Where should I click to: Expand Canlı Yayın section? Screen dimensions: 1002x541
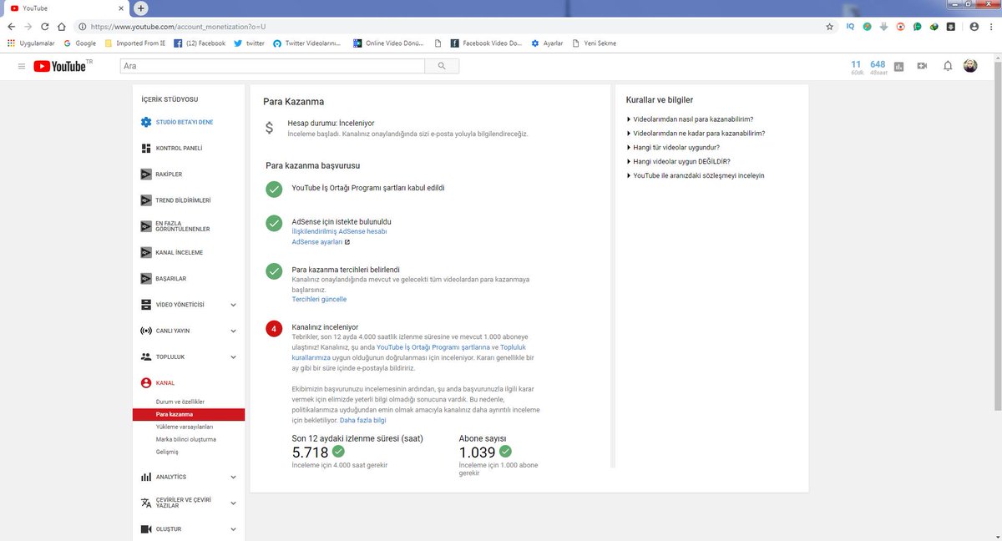click(x=233, y=331)
